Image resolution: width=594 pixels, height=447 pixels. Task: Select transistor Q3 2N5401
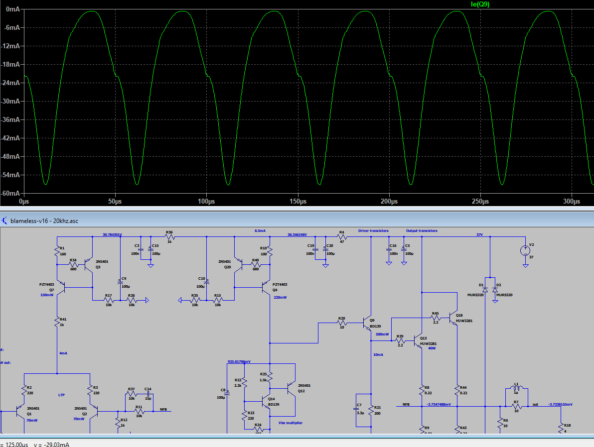pos(89,265)
